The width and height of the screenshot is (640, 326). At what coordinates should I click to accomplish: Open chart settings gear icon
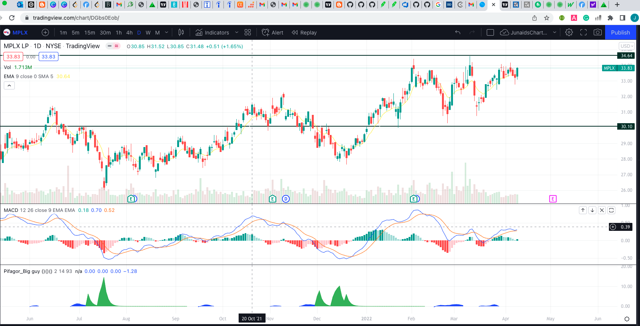[x=569, y=33]
